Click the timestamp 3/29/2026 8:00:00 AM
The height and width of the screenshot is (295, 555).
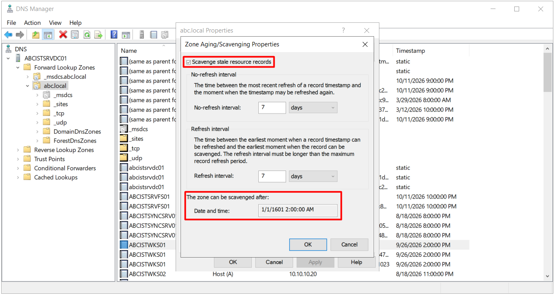[x=423, y=100]
